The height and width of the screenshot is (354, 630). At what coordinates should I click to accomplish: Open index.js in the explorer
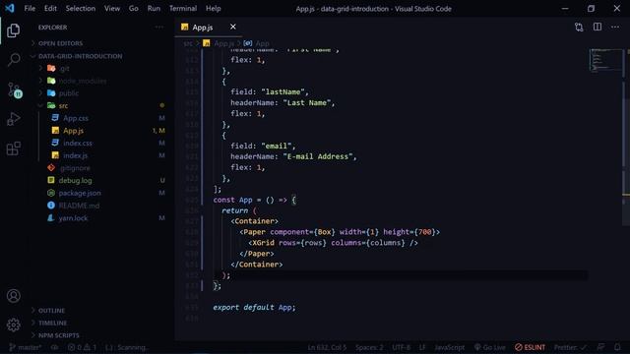coord(75,155)
